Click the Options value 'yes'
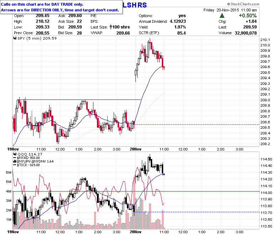This screenshot has height=235, width=278. click(182, 16)
